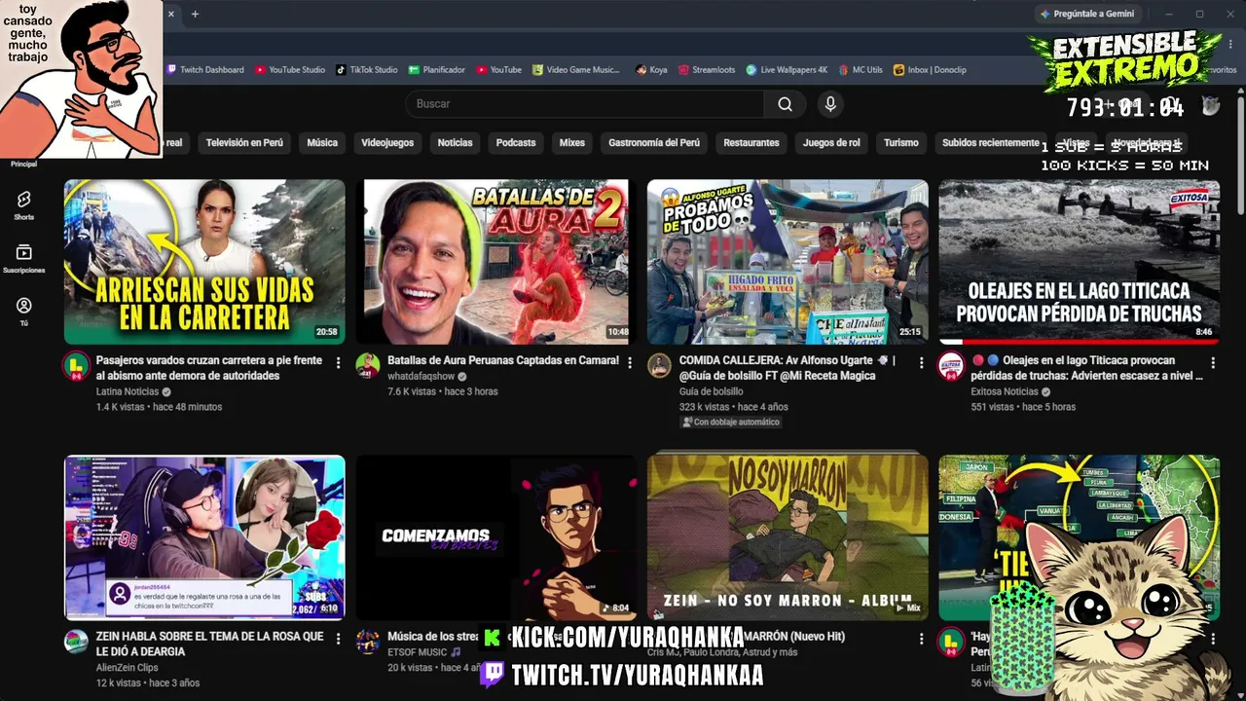Open the COMIDA CALLEJERA video title
This screenshot has width=1246, height=701.
[x=788, y=368]
